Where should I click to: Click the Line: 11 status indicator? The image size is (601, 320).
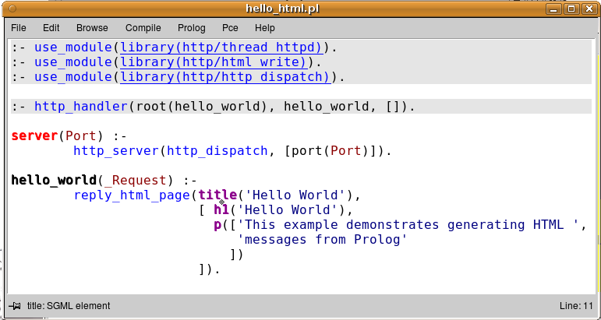[x=576, y=306]
